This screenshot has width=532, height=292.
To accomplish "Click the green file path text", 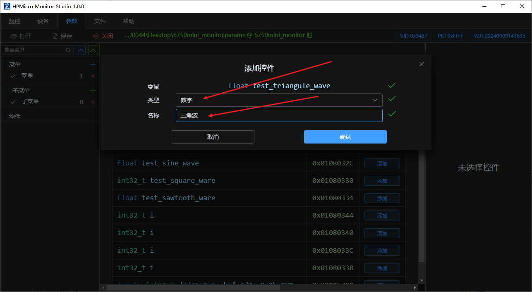I will pyautogui.click(x=215, y=36).
